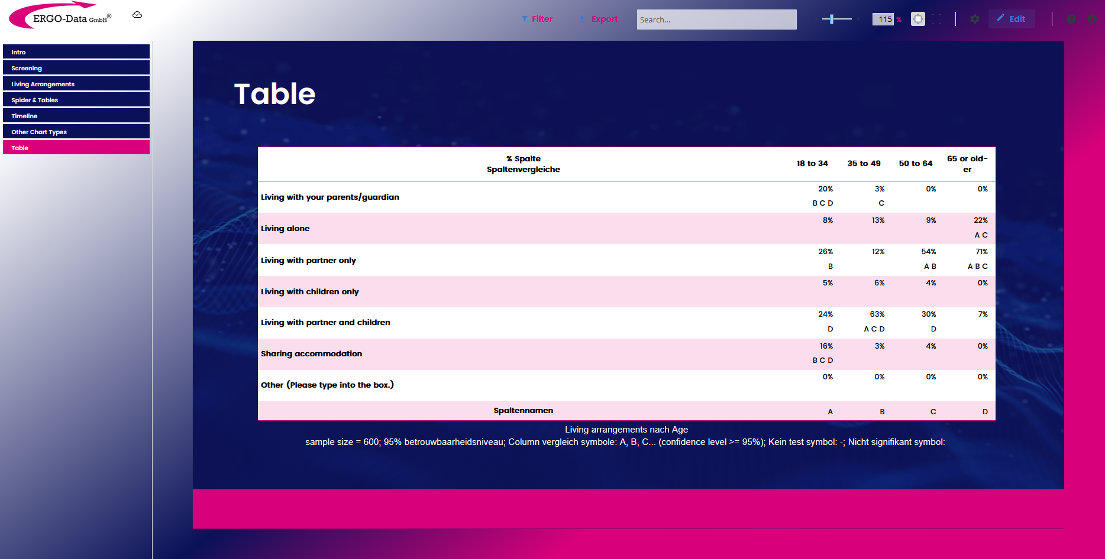Select the 'Living alone' row label

[285, 228]
